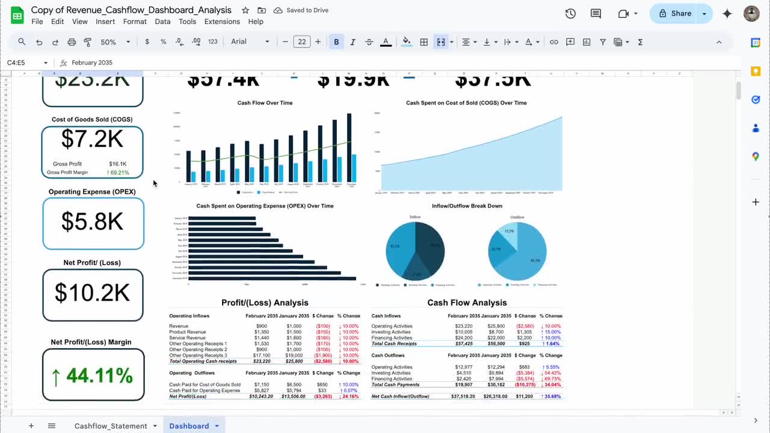Switch to the Cashflow_Statement sheet tab
770x433 pixels.
[111, 426]
